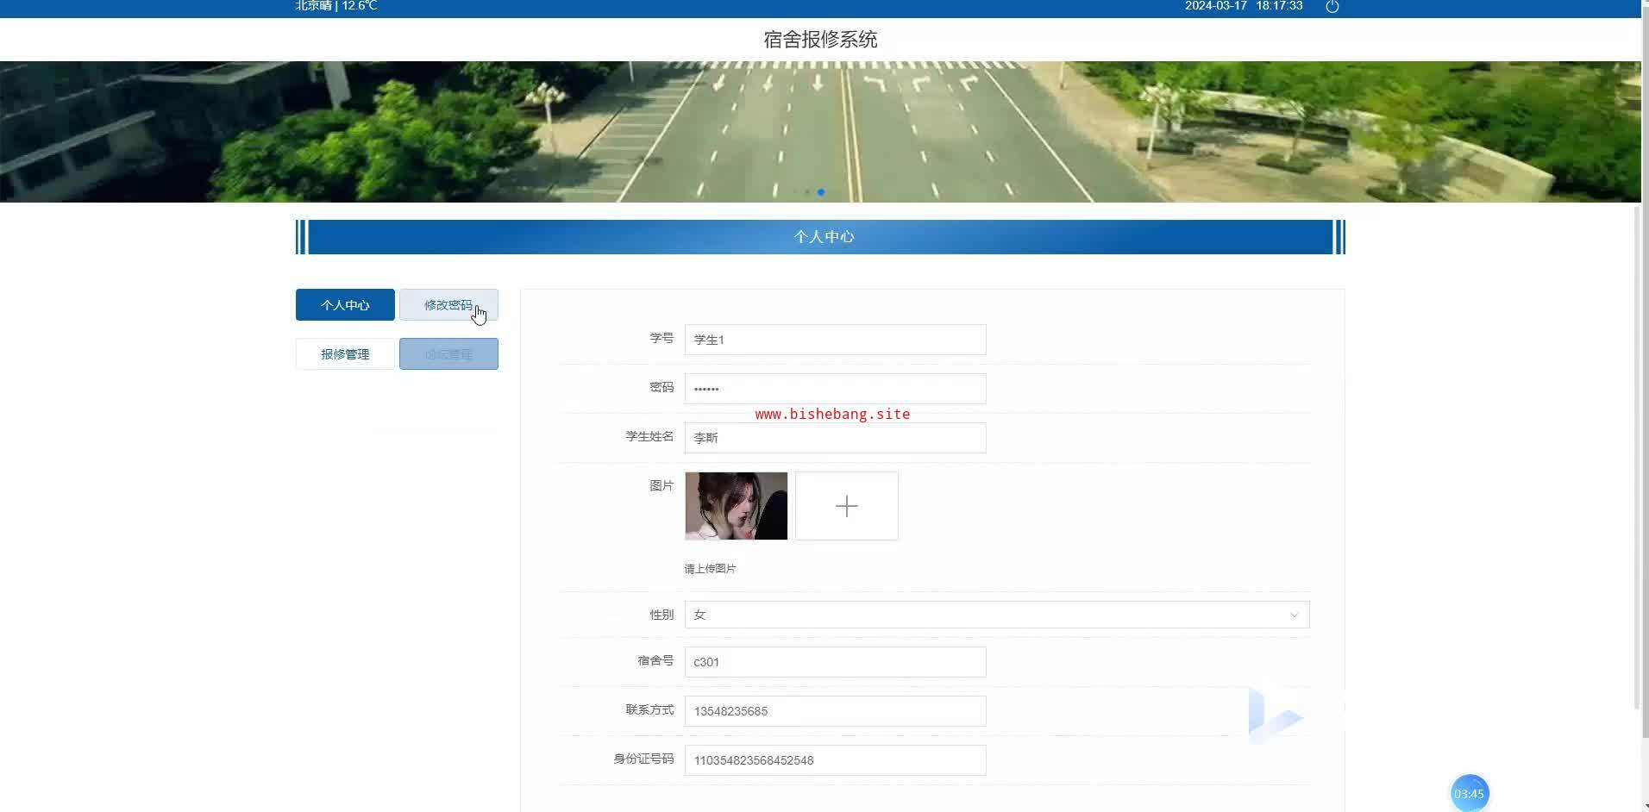1649x812 pixels.
Task: Select the active blue carousel dot
Action: 821,192
